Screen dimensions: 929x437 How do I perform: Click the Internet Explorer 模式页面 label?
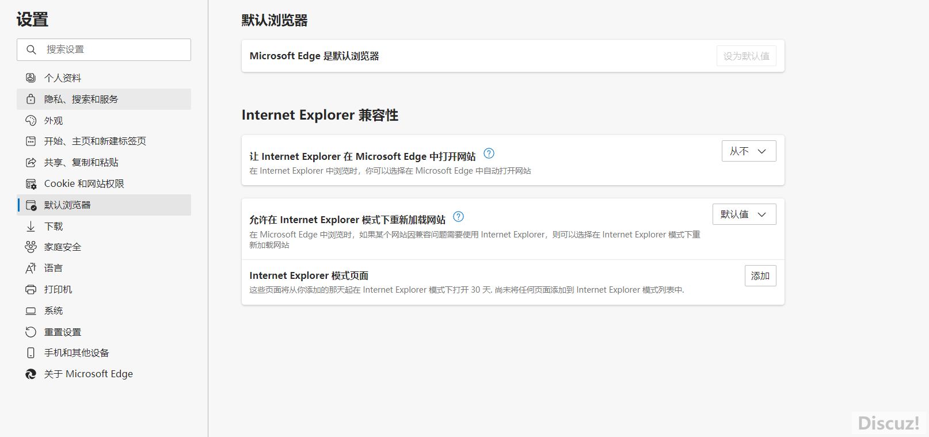tap(309, 275)
